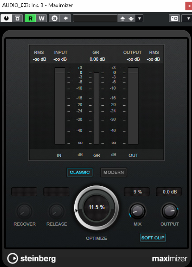Open the preset name field
Image resolution: width=192 pixels, height=267 pixels.
(95, 18)
